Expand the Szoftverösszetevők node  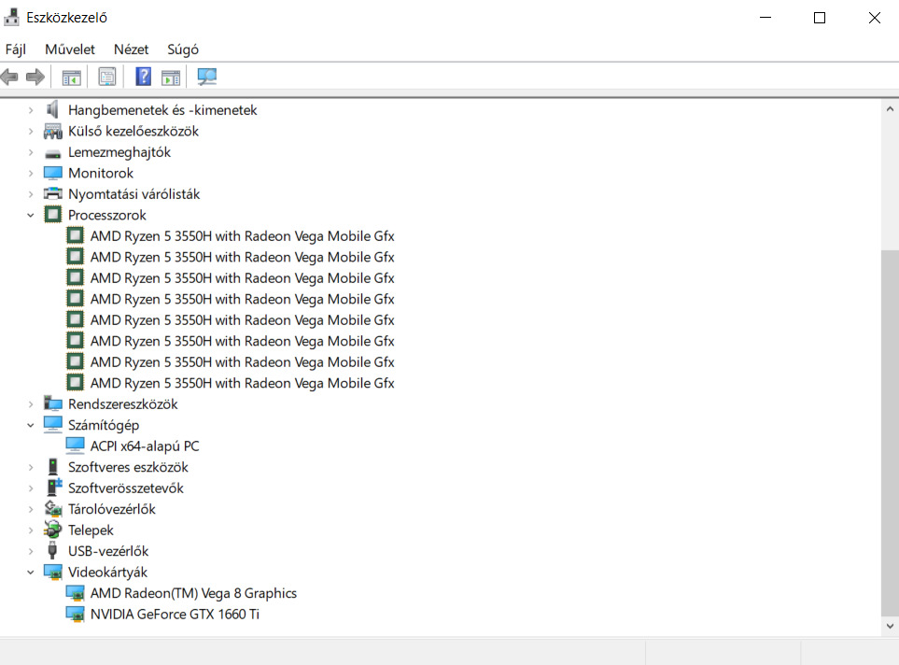31,488
